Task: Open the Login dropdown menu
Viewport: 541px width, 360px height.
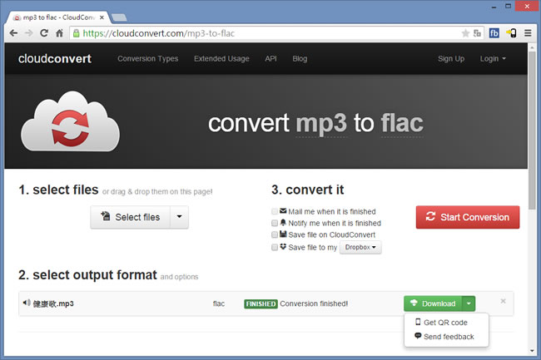Action: [x=493, y=58]
